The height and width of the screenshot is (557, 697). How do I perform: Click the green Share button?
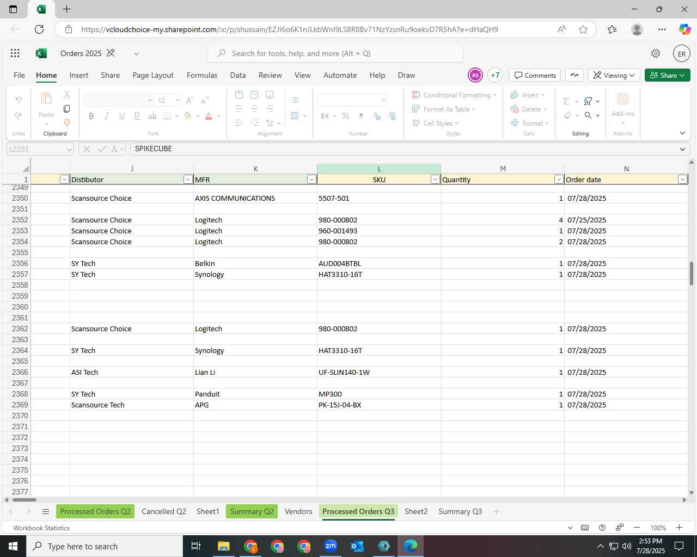pos(667,75)
